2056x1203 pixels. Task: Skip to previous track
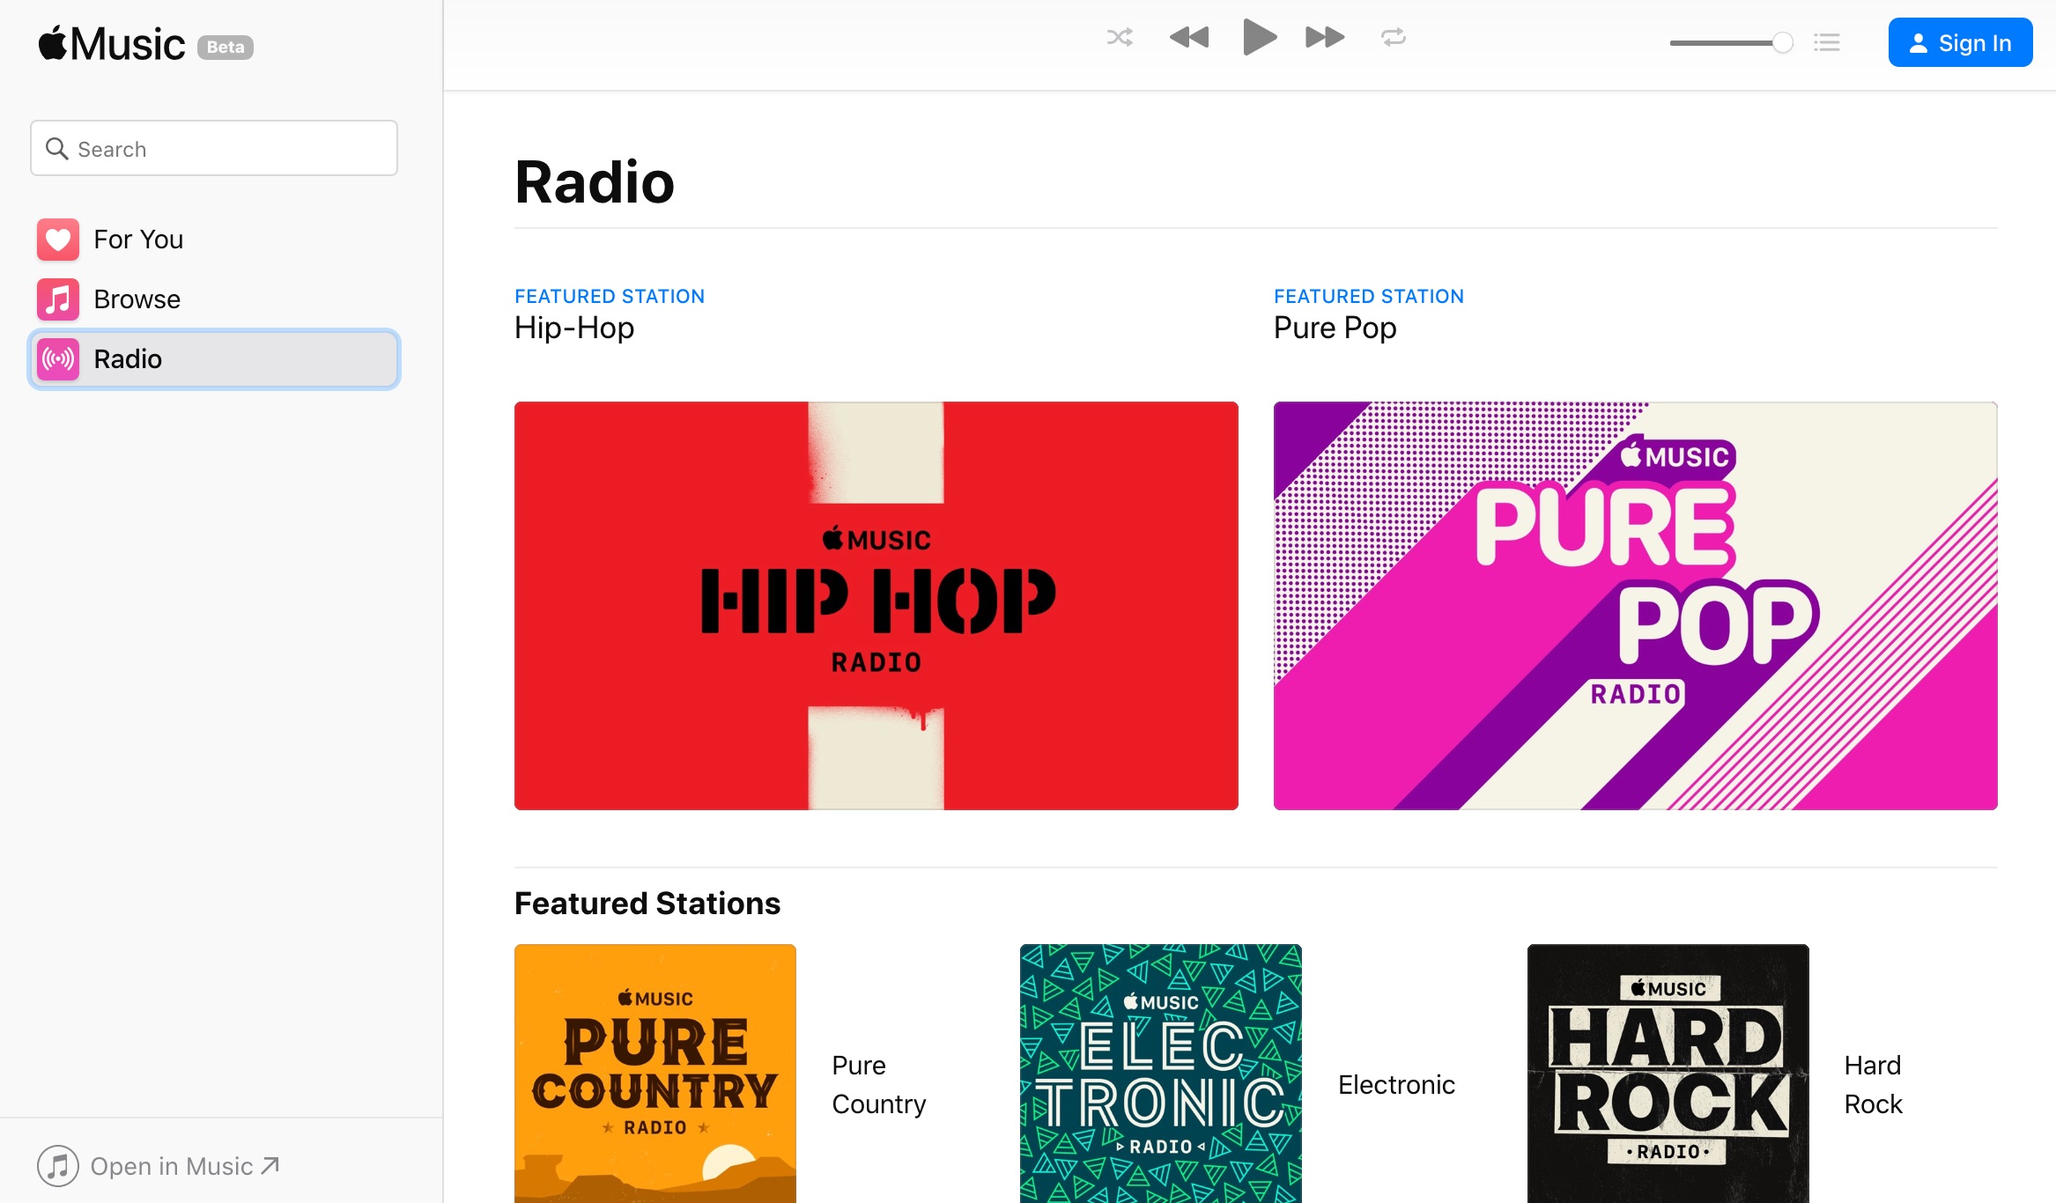point(1189,38)
